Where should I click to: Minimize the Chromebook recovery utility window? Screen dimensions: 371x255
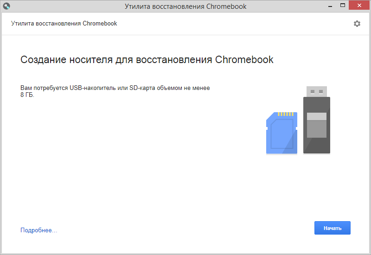330,6
